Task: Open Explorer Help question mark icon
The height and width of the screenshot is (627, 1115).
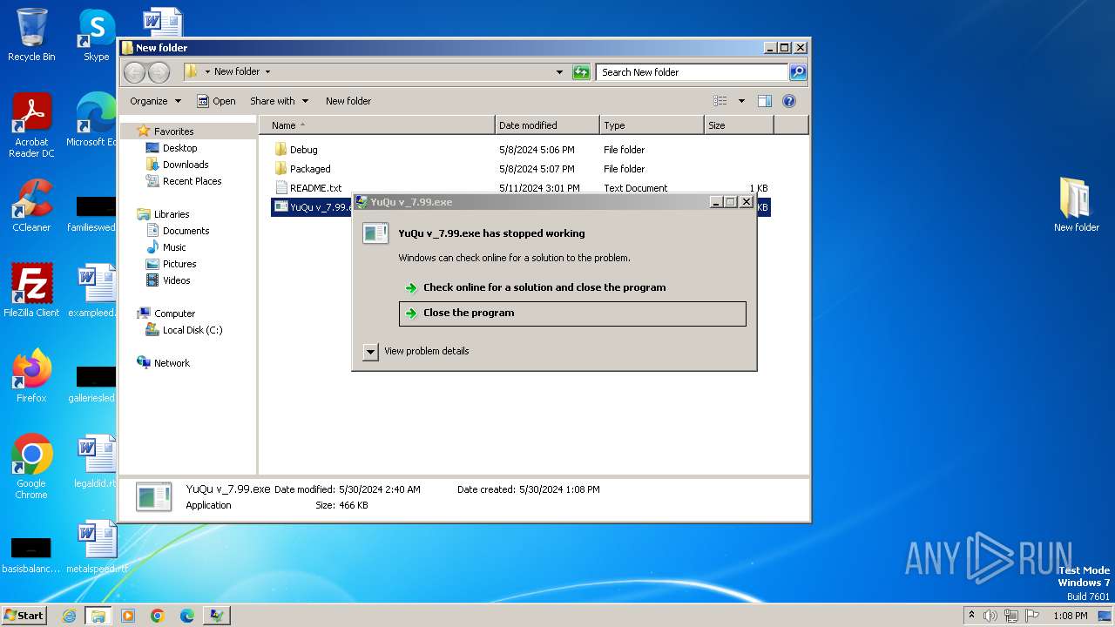Action: pos(789,101)
